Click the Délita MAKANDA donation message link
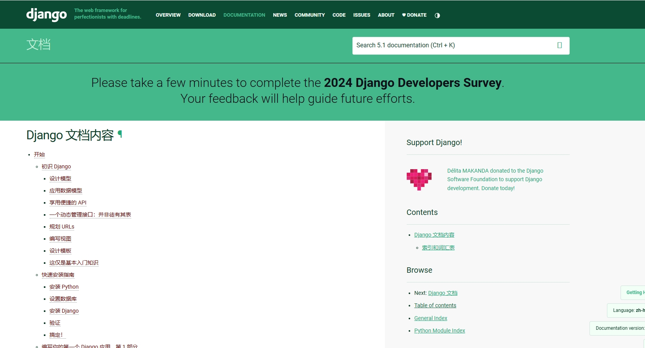 tap(495, 179)
